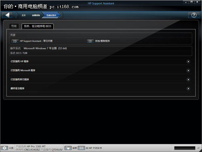Select the 软件、驱动程序和 BIOS tab
Screen dimensions: 202x152
click(x=38, y=26)
